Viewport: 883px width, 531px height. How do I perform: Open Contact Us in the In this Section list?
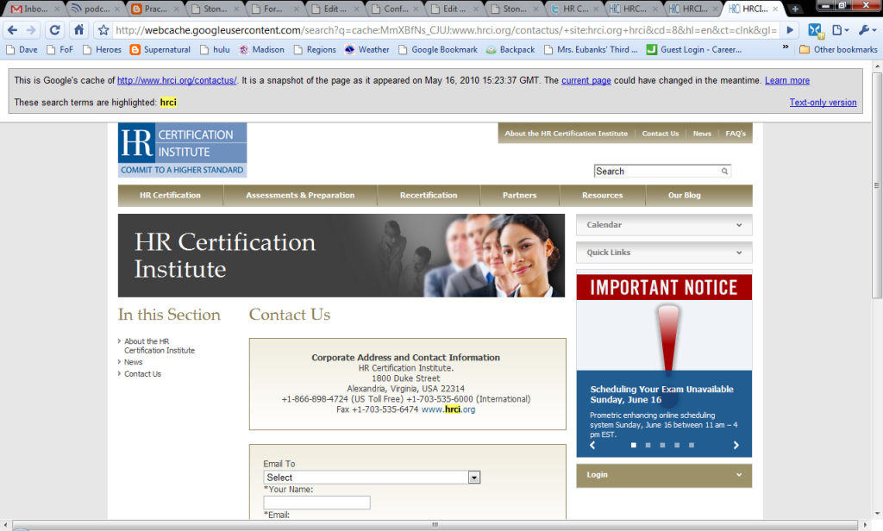pyautogui.click(x=142, y=374)
